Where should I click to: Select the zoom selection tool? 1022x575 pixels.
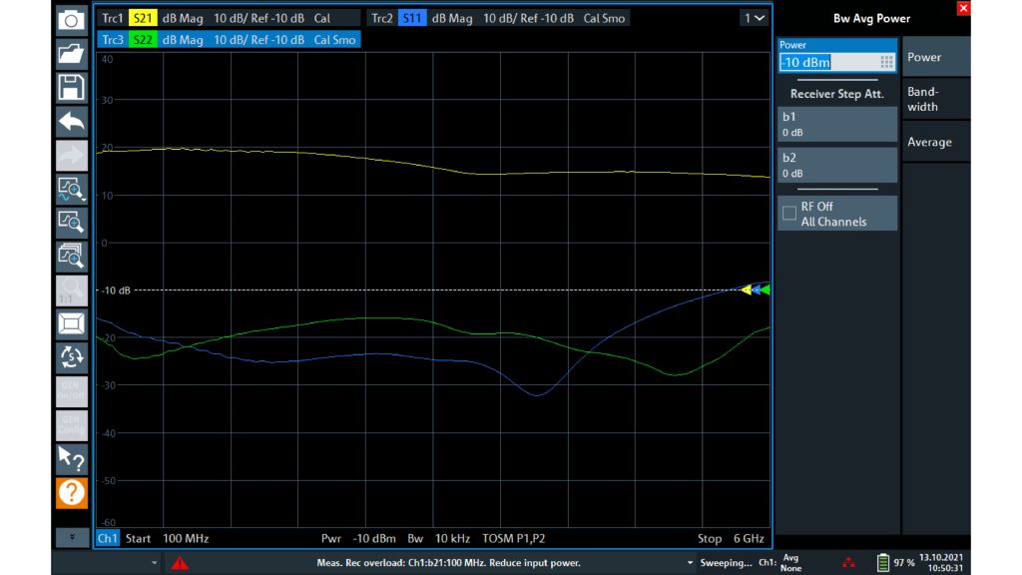(x=71, y=222)
